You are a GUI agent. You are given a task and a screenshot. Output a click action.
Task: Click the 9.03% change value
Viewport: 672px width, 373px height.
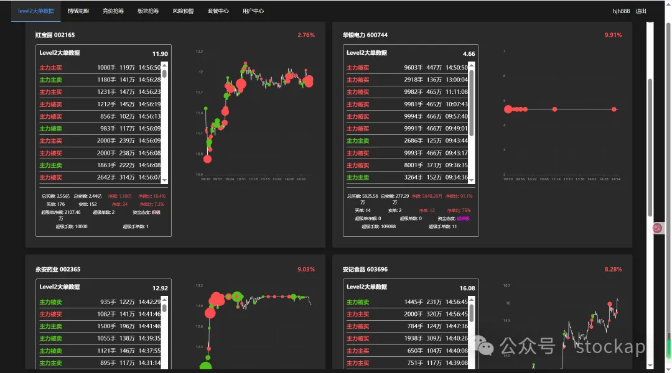click(306, 269)
